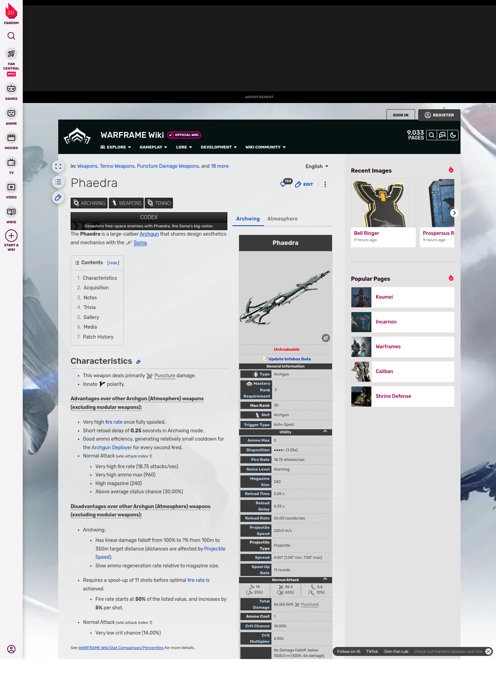Jump to Acquisition in Contents
Image resolution: width=496 pixels, height=689 pixels.
(96, 288)
